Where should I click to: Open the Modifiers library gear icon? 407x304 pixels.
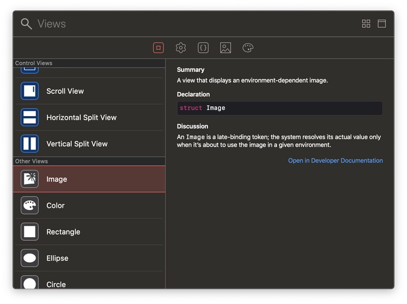(181, 48)
